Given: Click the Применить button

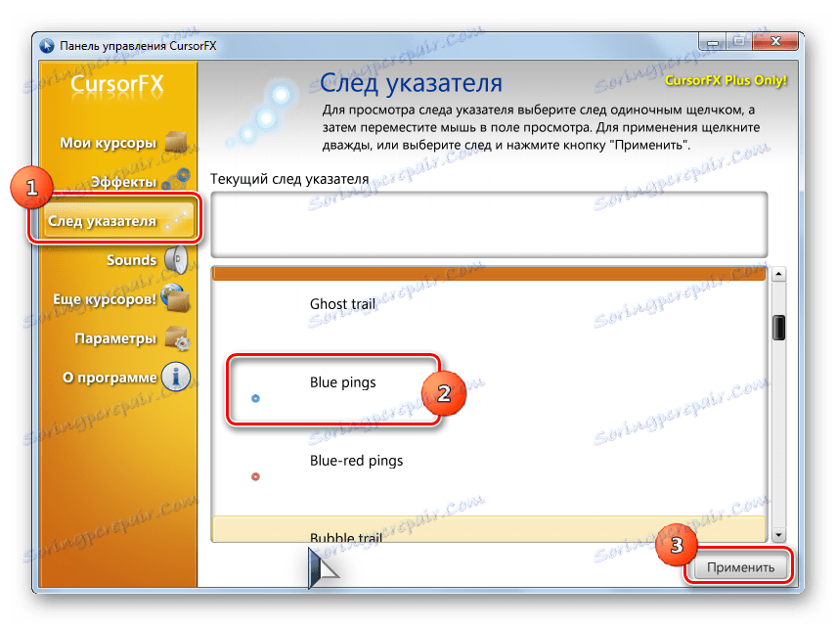Looking at the screenshot, I should (x=740, y=567).
